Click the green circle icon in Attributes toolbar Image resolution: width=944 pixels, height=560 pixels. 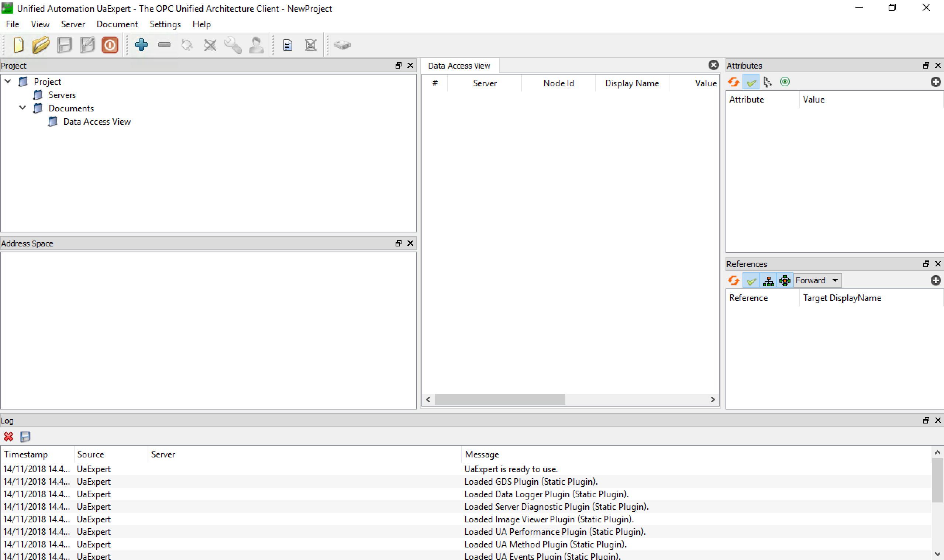click(785, 82)
